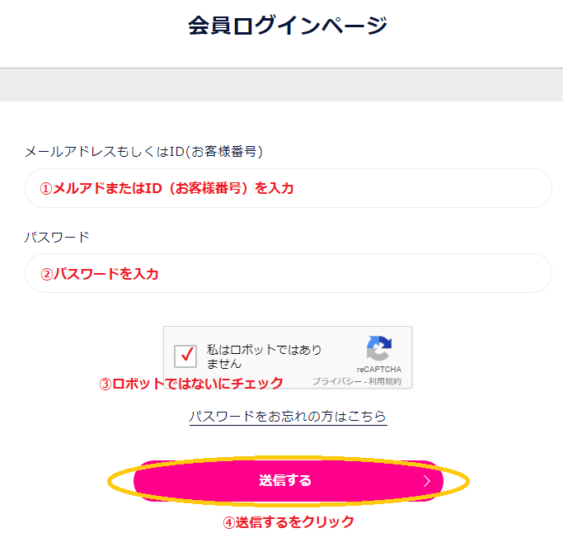This screenshot has height=533, width=563.
Task: Click the red ③ロボットではないにチェック annotation
Action: pos(191,384)
